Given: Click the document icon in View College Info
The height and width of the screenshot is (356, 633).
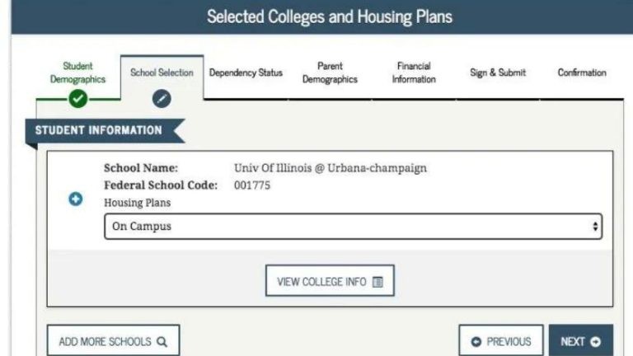Looking at the screenshot, I should click(377, 282).
